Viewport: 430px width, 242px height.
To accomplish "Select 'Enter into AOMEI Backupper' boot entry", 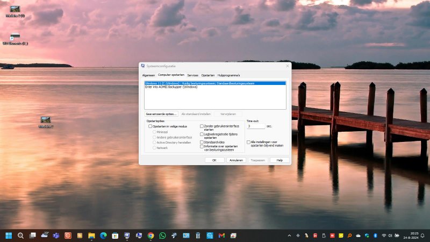I will pos(171,87).
